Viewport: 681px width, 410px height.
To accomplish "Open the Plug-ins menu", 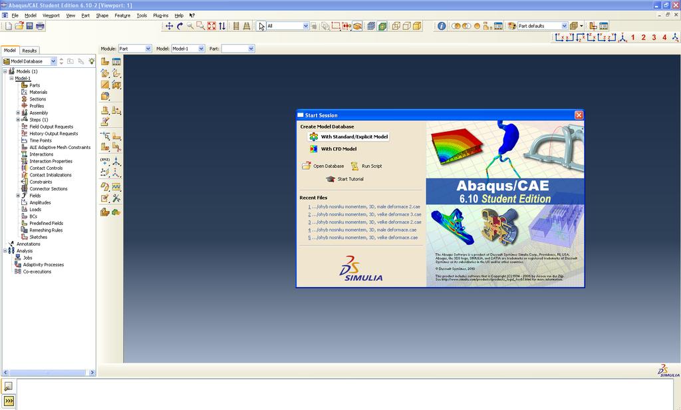I will (161, 15).
